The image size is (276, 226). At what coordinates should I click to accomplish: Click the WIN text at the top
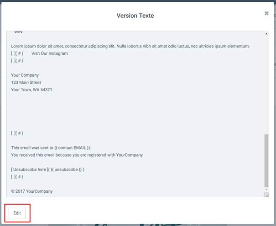pyautogui.click(x=18, y=32)
